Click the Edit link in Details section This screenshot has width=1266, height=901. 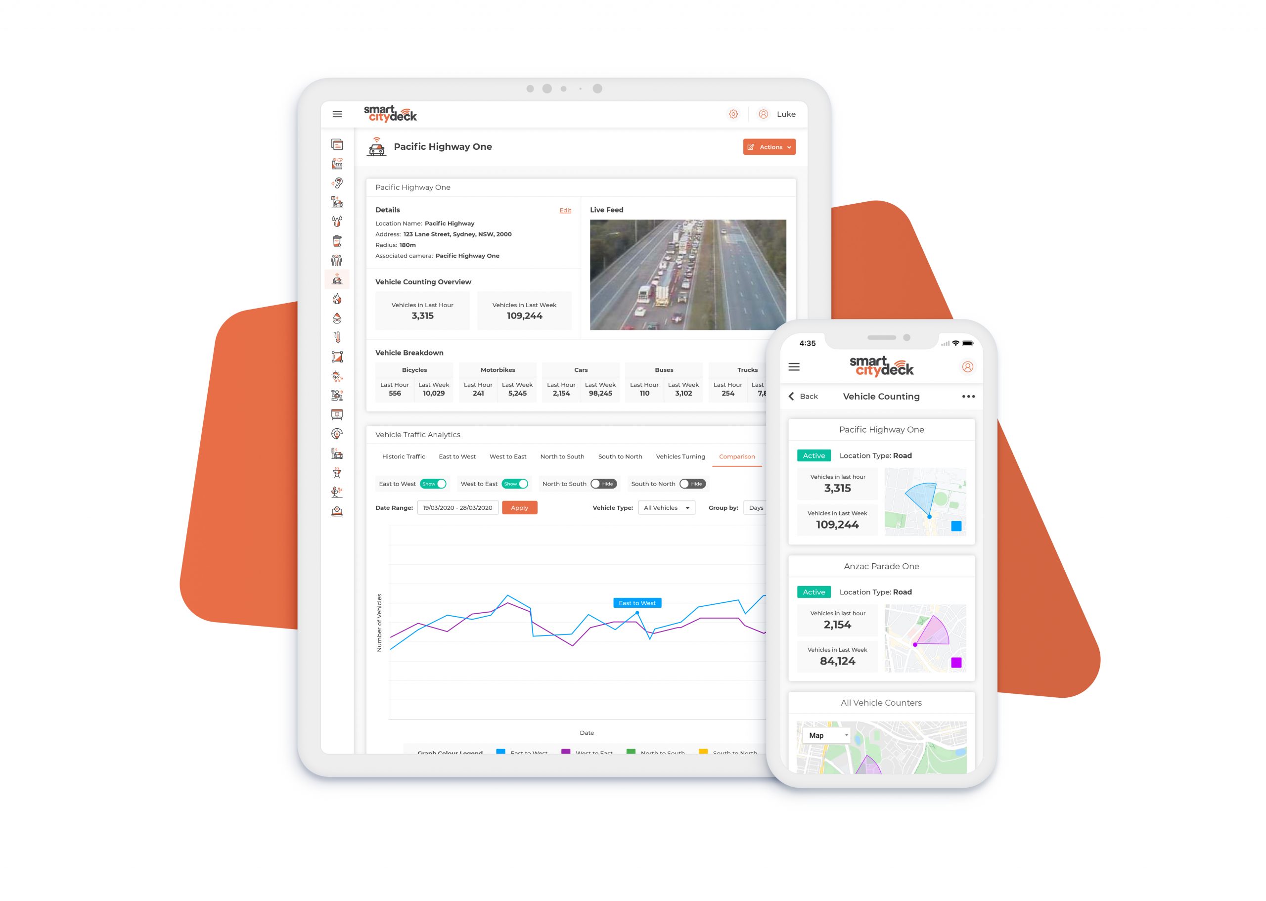[565, 210]
